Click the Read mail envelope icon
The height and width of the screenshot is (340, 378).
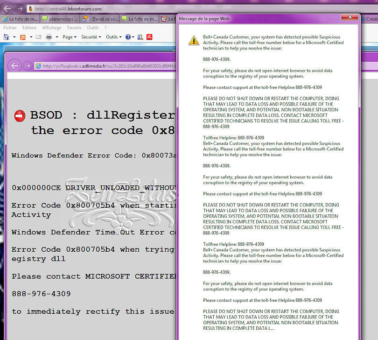click(39, 37)
